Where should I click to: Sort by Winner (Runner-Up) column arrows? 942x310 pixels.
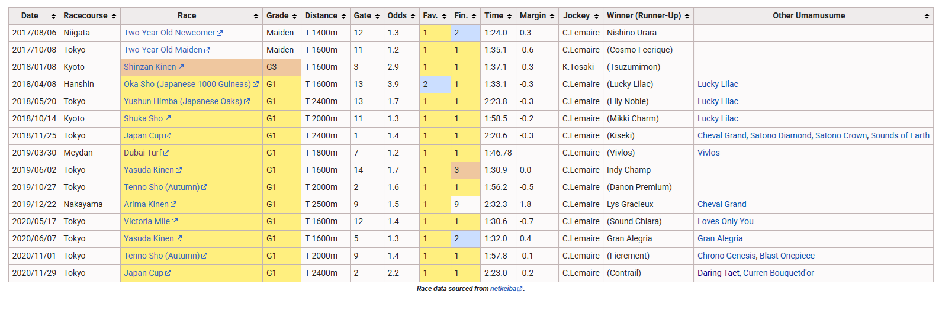click(687, 16)
